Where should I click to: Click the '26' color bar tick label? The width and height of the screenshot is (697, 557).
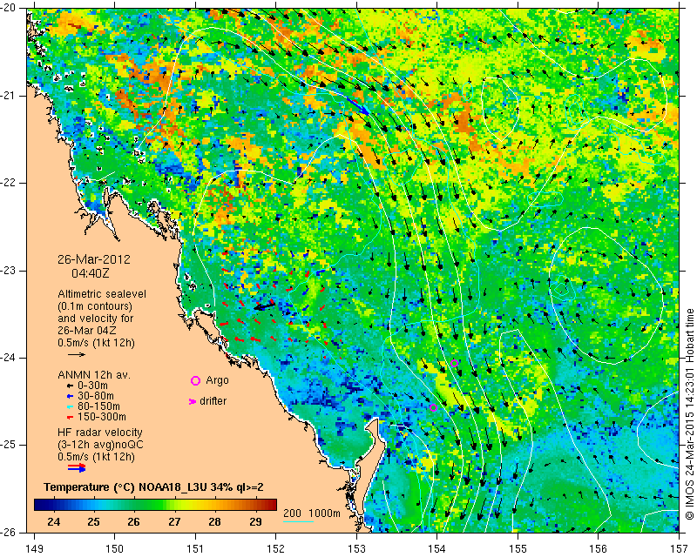coord(134,521)
